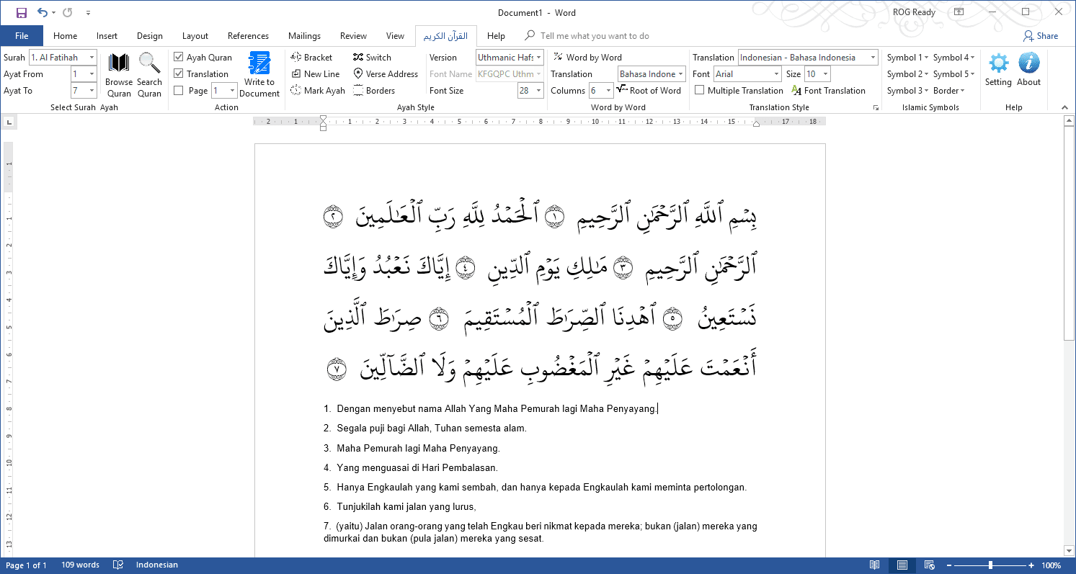Open the Page Number status indicator
The height and width of the screenshot is (574, 1076).
27,565
